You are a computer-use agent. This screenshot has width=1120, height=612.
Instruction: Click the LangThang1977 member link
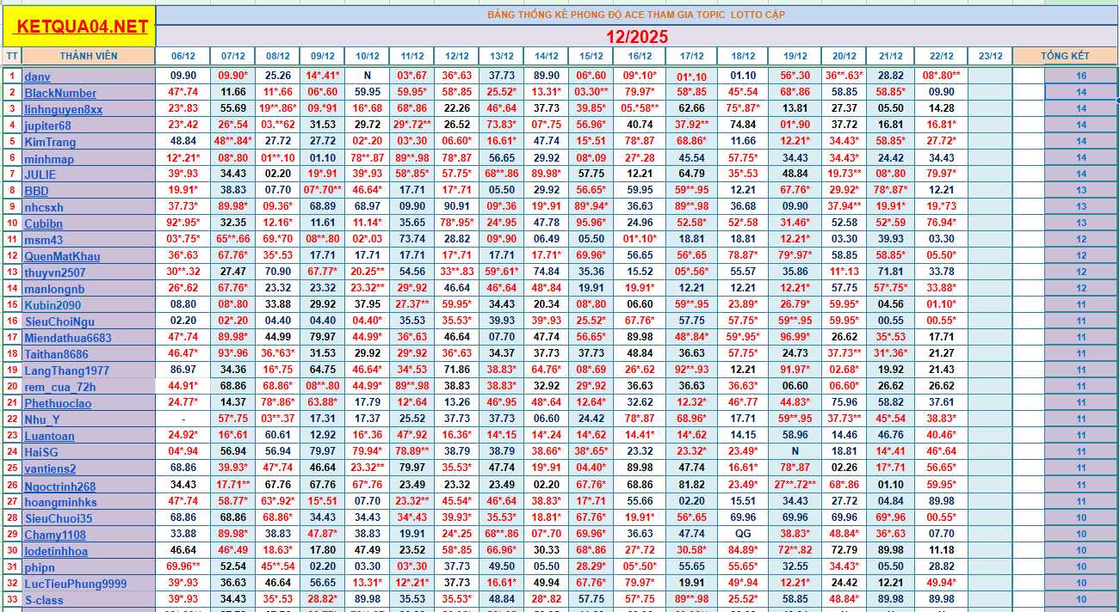(66, 370)
